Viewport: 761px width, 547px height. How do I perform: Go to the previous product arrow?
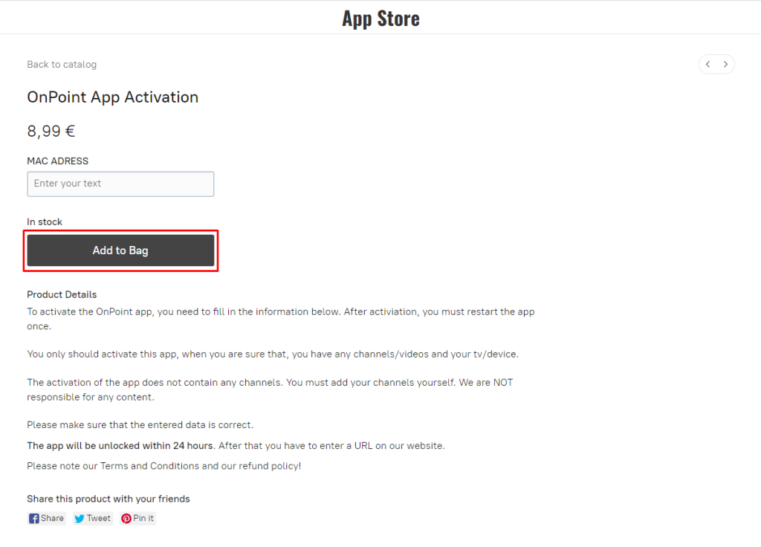708,65
